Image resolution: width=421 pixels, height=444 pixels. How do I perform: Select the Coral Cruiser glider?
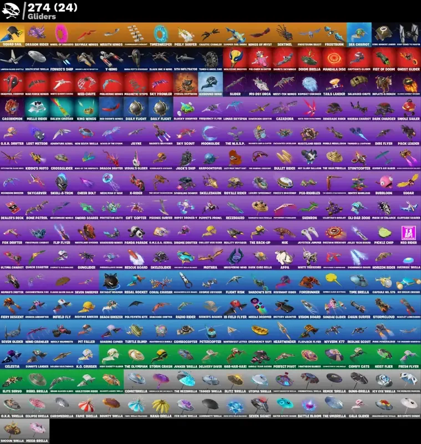tap(161, 282)
